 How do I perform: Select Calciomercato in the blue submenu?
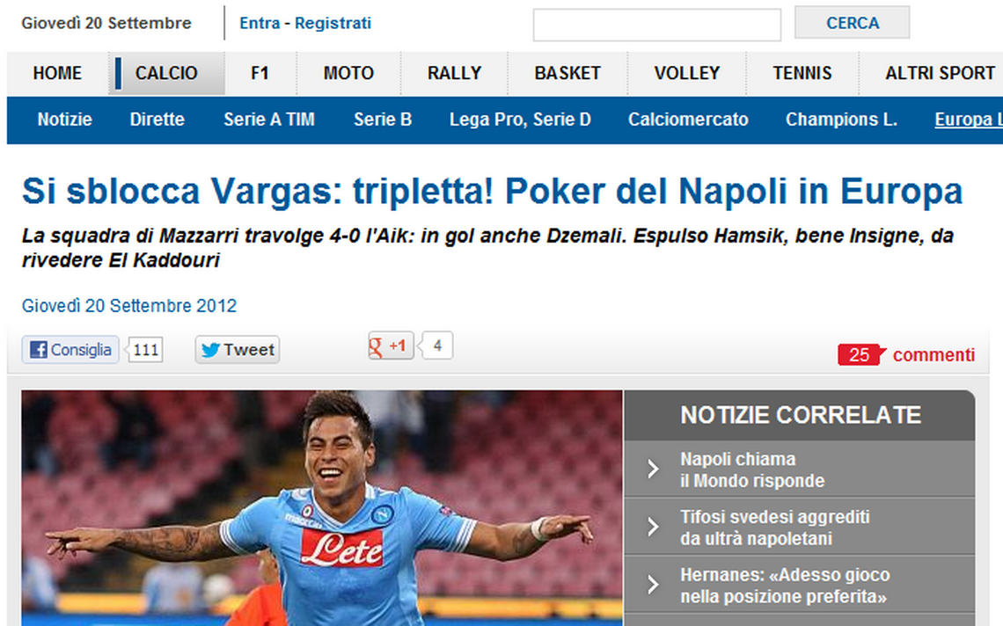tap(688, 120)
